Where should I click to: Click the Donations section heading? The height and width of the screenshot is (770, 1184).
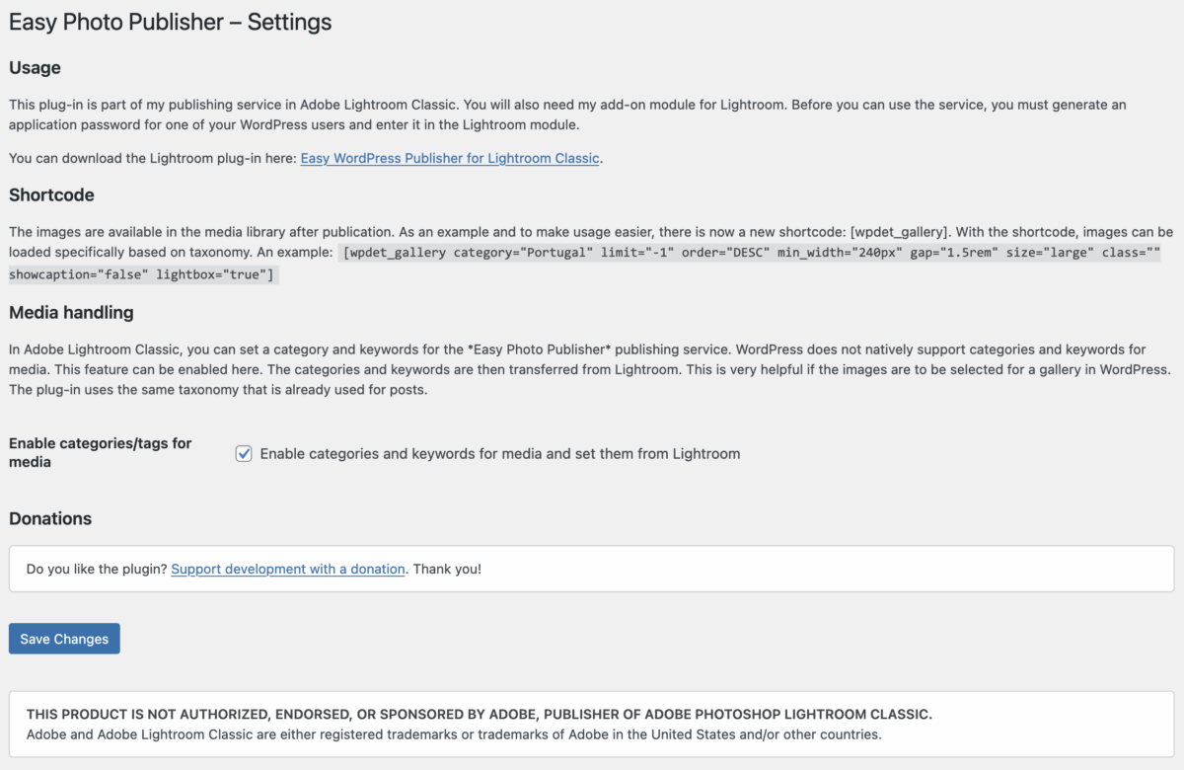click(48, 519)
